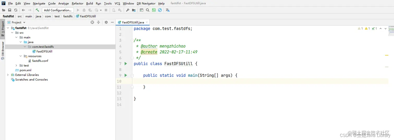394x140 pixels.
Task: Open the Help menu
Action: tap(161, 3)
